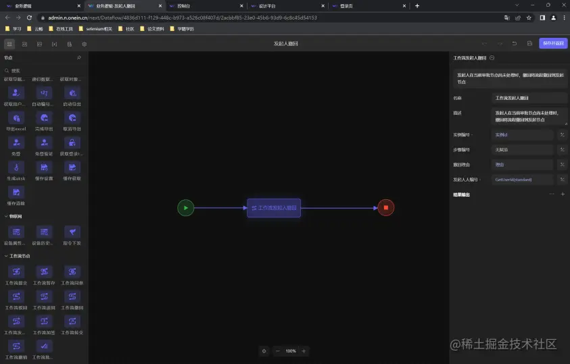Click the node search field
The width and height of the screenshot is (570, 364).
(x=44, y=70)
